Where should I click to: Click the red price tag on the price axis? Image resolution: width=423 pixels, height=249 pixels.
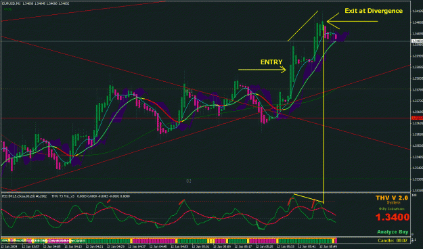pos(416,118)
